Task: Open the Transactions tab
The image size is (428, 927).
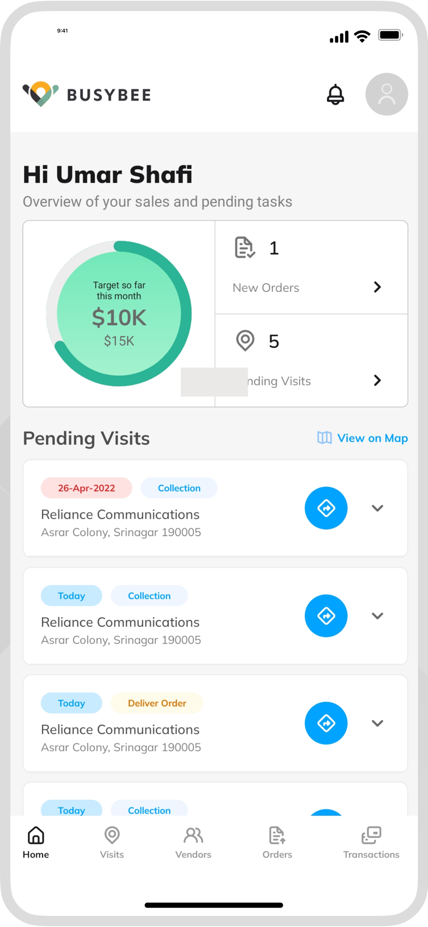Action: 371,843
